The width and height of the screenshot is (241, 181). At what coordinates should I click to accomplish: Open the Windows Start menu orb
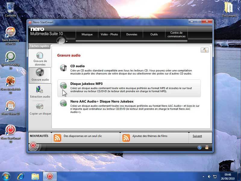(6, 176)
